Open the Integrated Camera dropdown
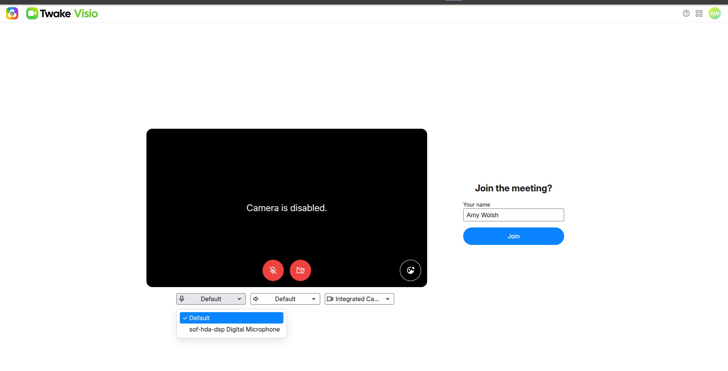The image size is (728, 371). pos(359,299)
